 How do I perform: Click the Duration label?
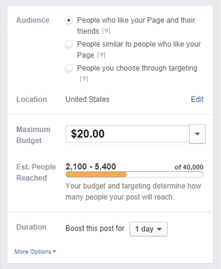tap(31, 227)
